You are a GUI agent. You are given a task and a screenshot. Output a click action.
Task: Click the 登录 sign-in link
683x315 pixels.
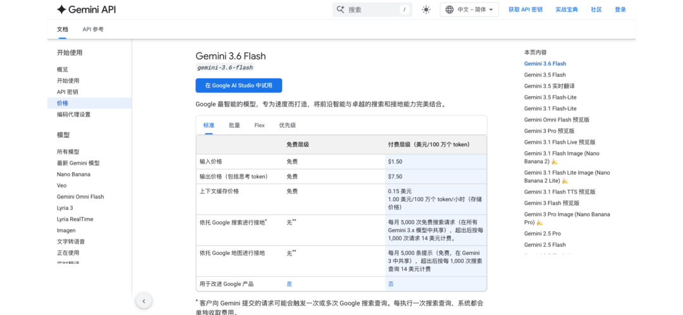[620, 9]
